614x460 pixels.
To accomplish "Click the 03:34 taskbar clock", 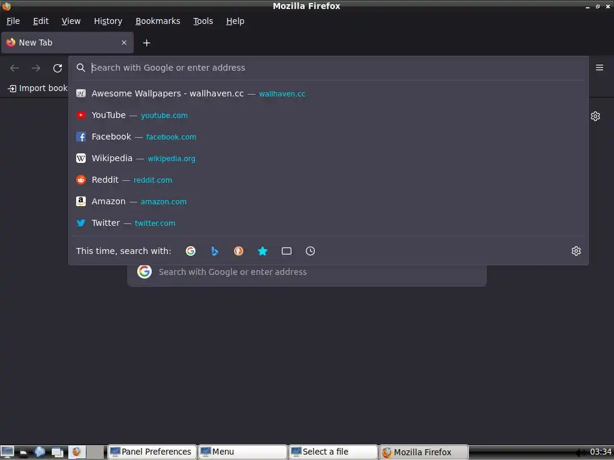I will point(601,452).
